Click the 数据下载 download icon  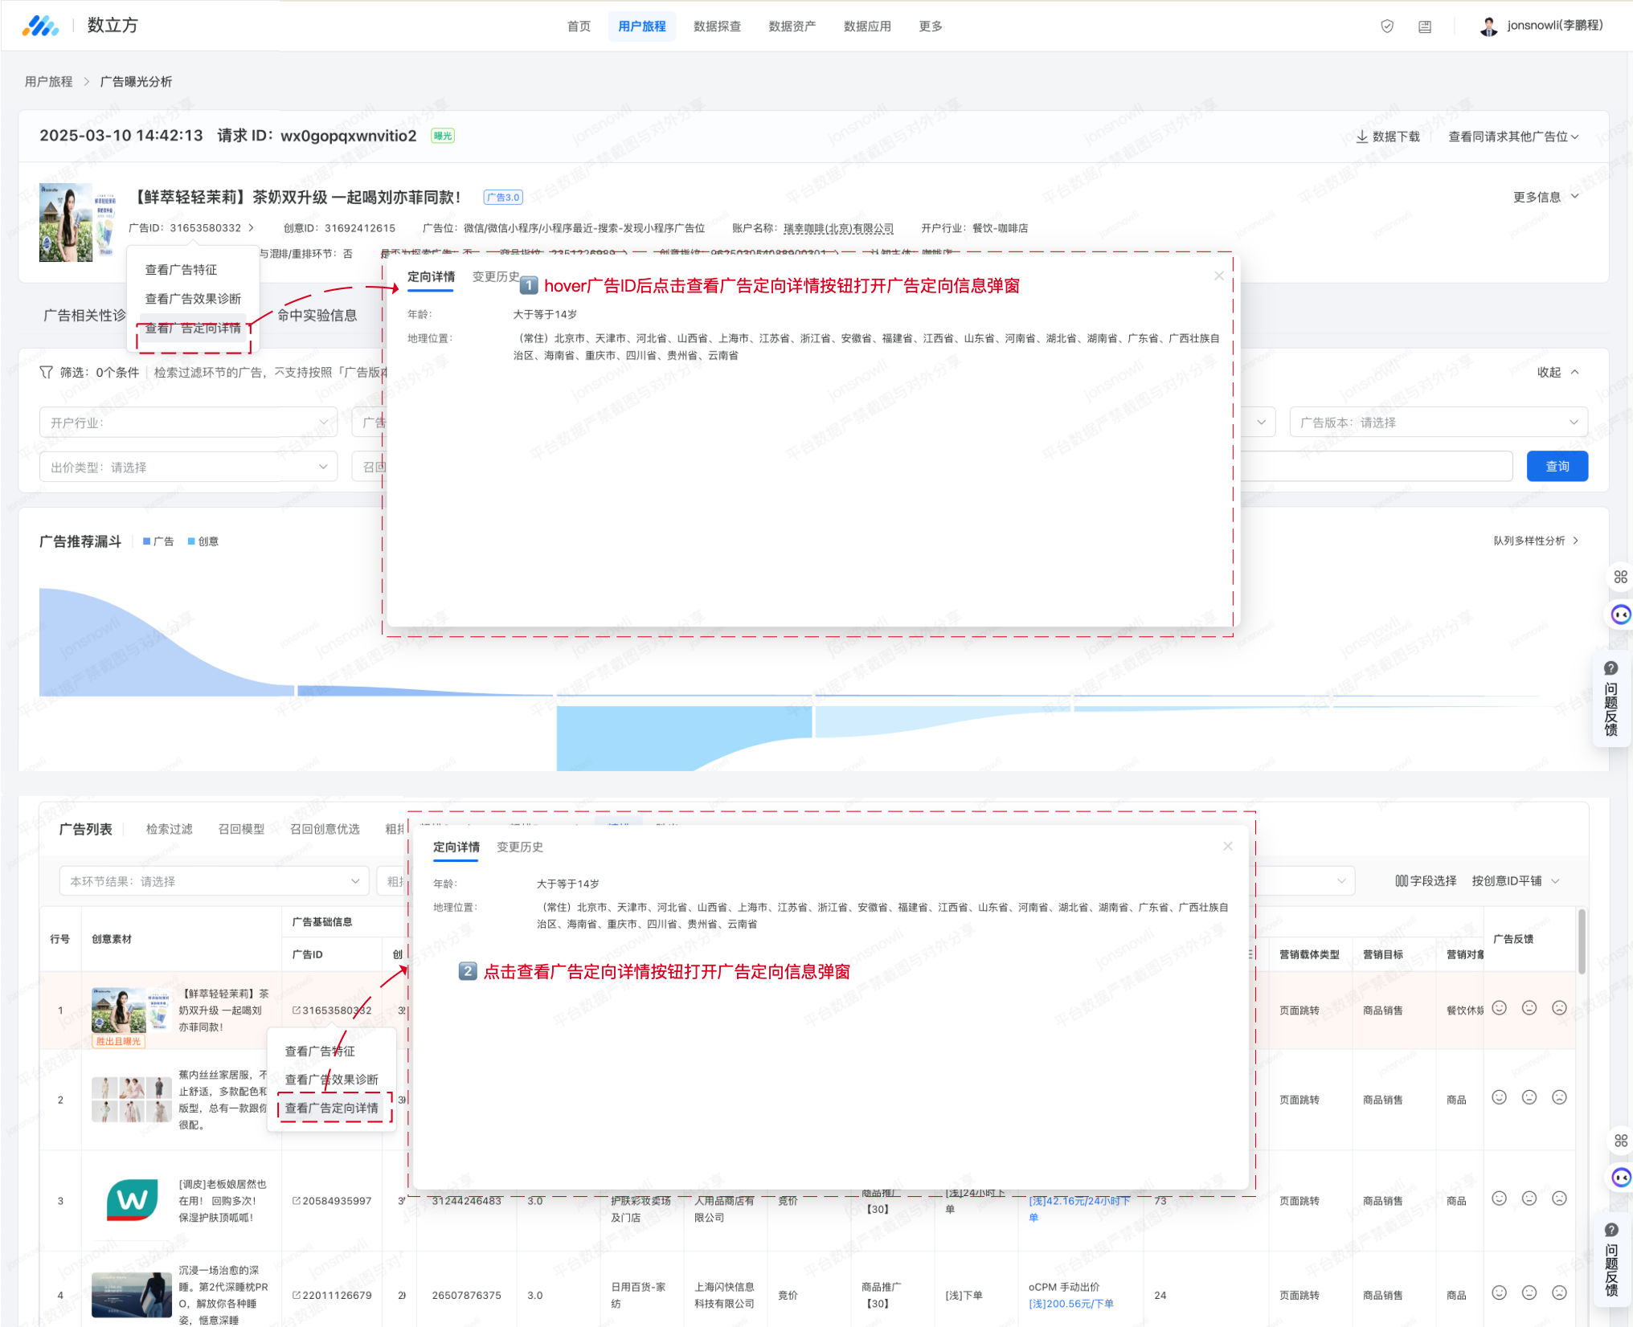[x=1362, y=137]
